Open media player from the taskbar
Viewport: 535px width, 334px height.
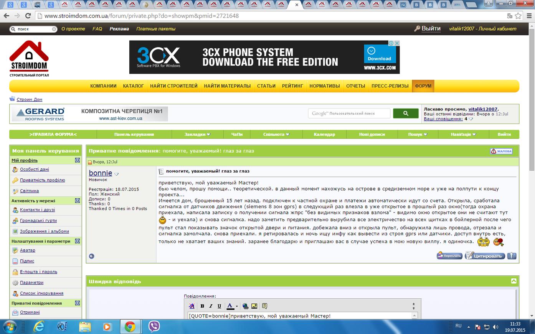coord(107,326)
